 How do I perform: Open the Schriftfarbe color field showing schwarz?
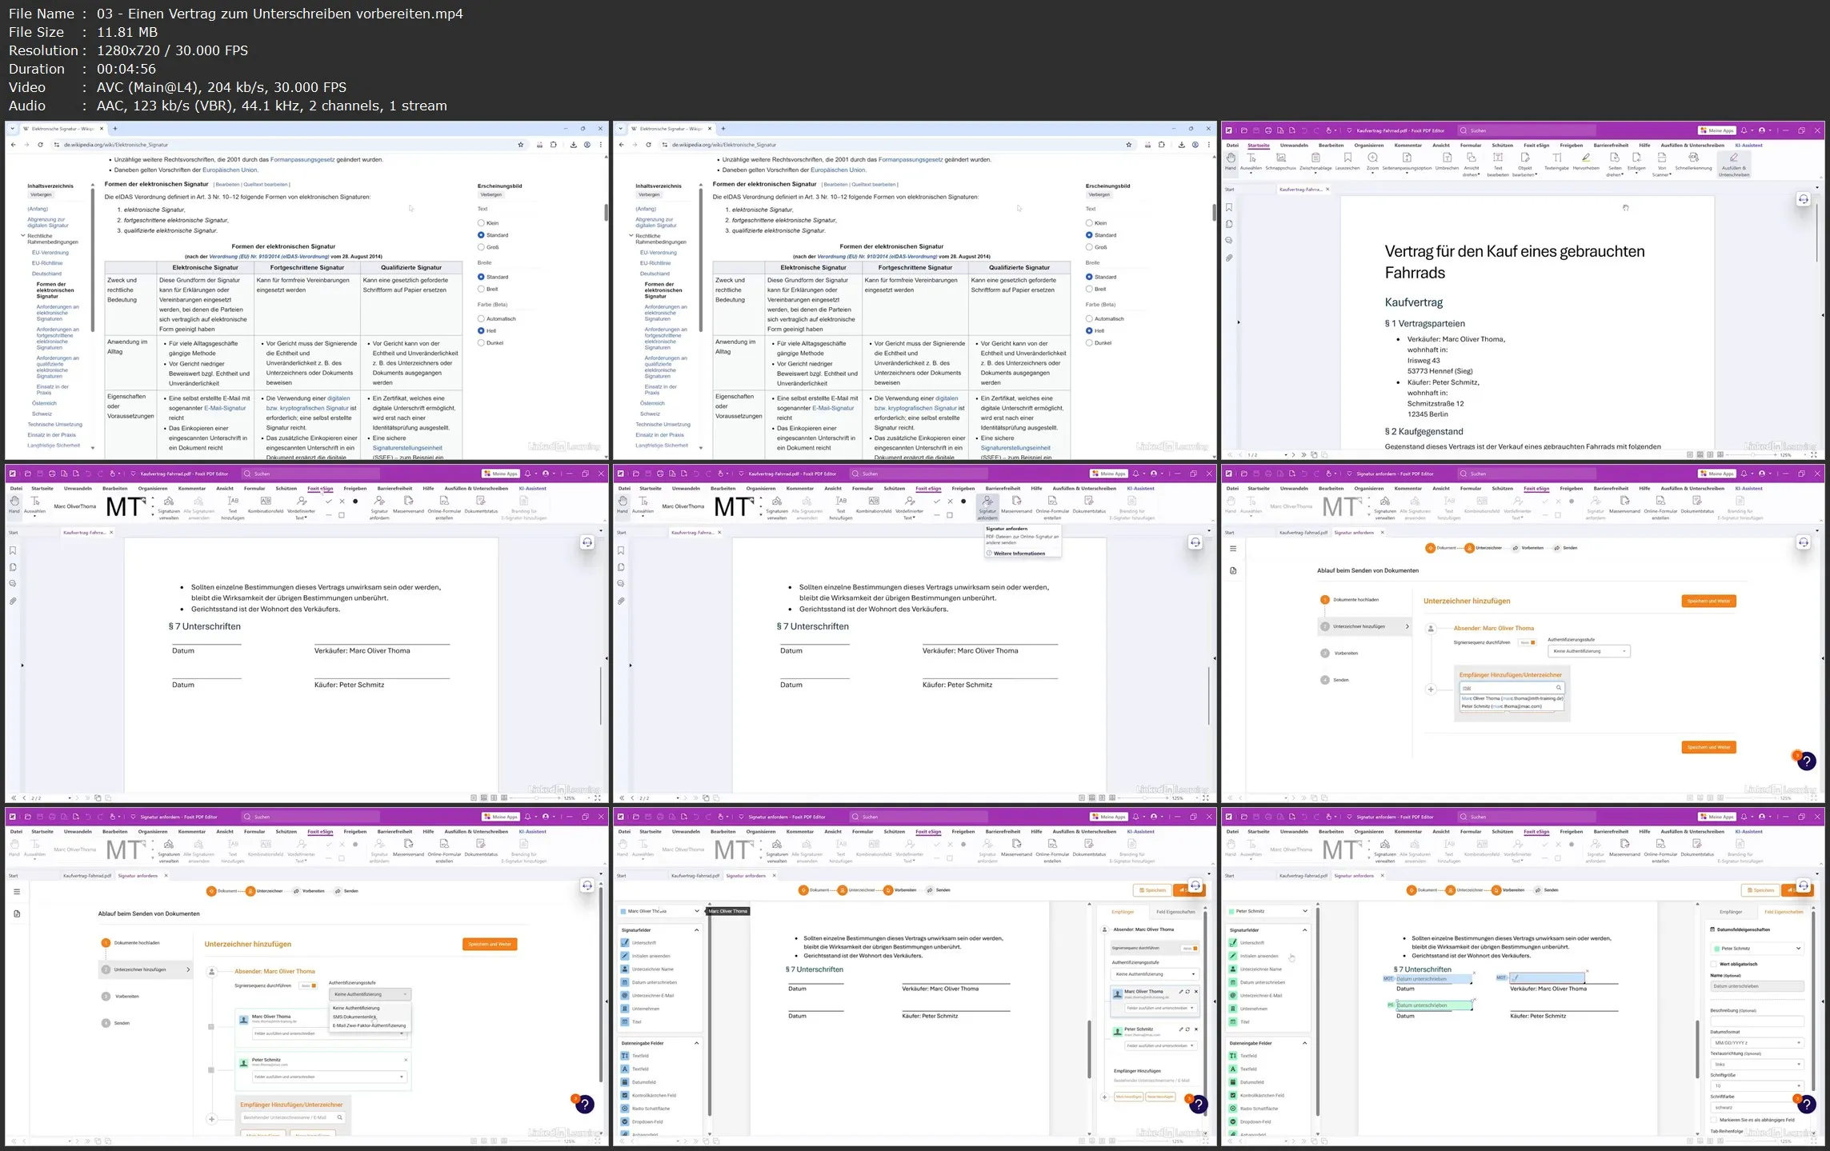click(1756, 1108)
